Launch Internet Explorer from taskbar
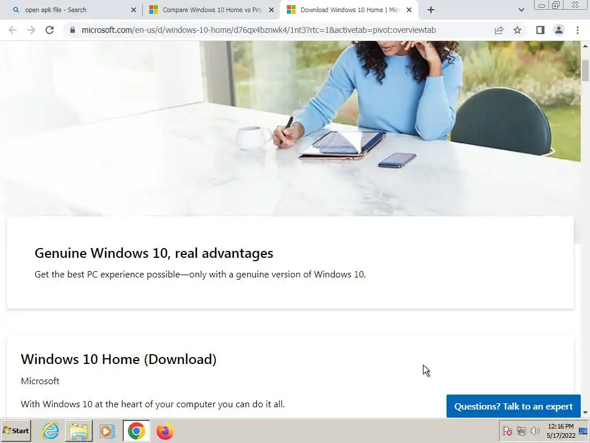The height and width of the screenshot is (443, 590). [51, 431]
